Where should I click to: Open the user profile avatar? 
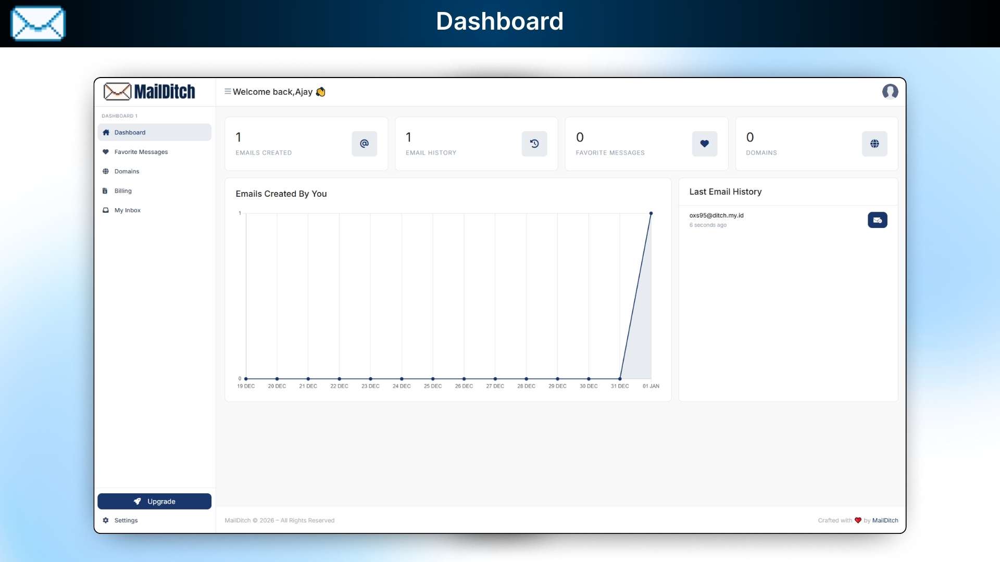tap(890, 92)
